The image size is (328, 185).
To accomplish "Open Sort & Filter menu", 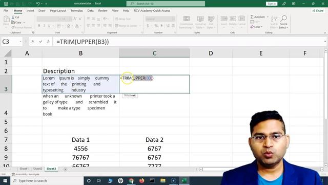I will click(x=274, y=22).
